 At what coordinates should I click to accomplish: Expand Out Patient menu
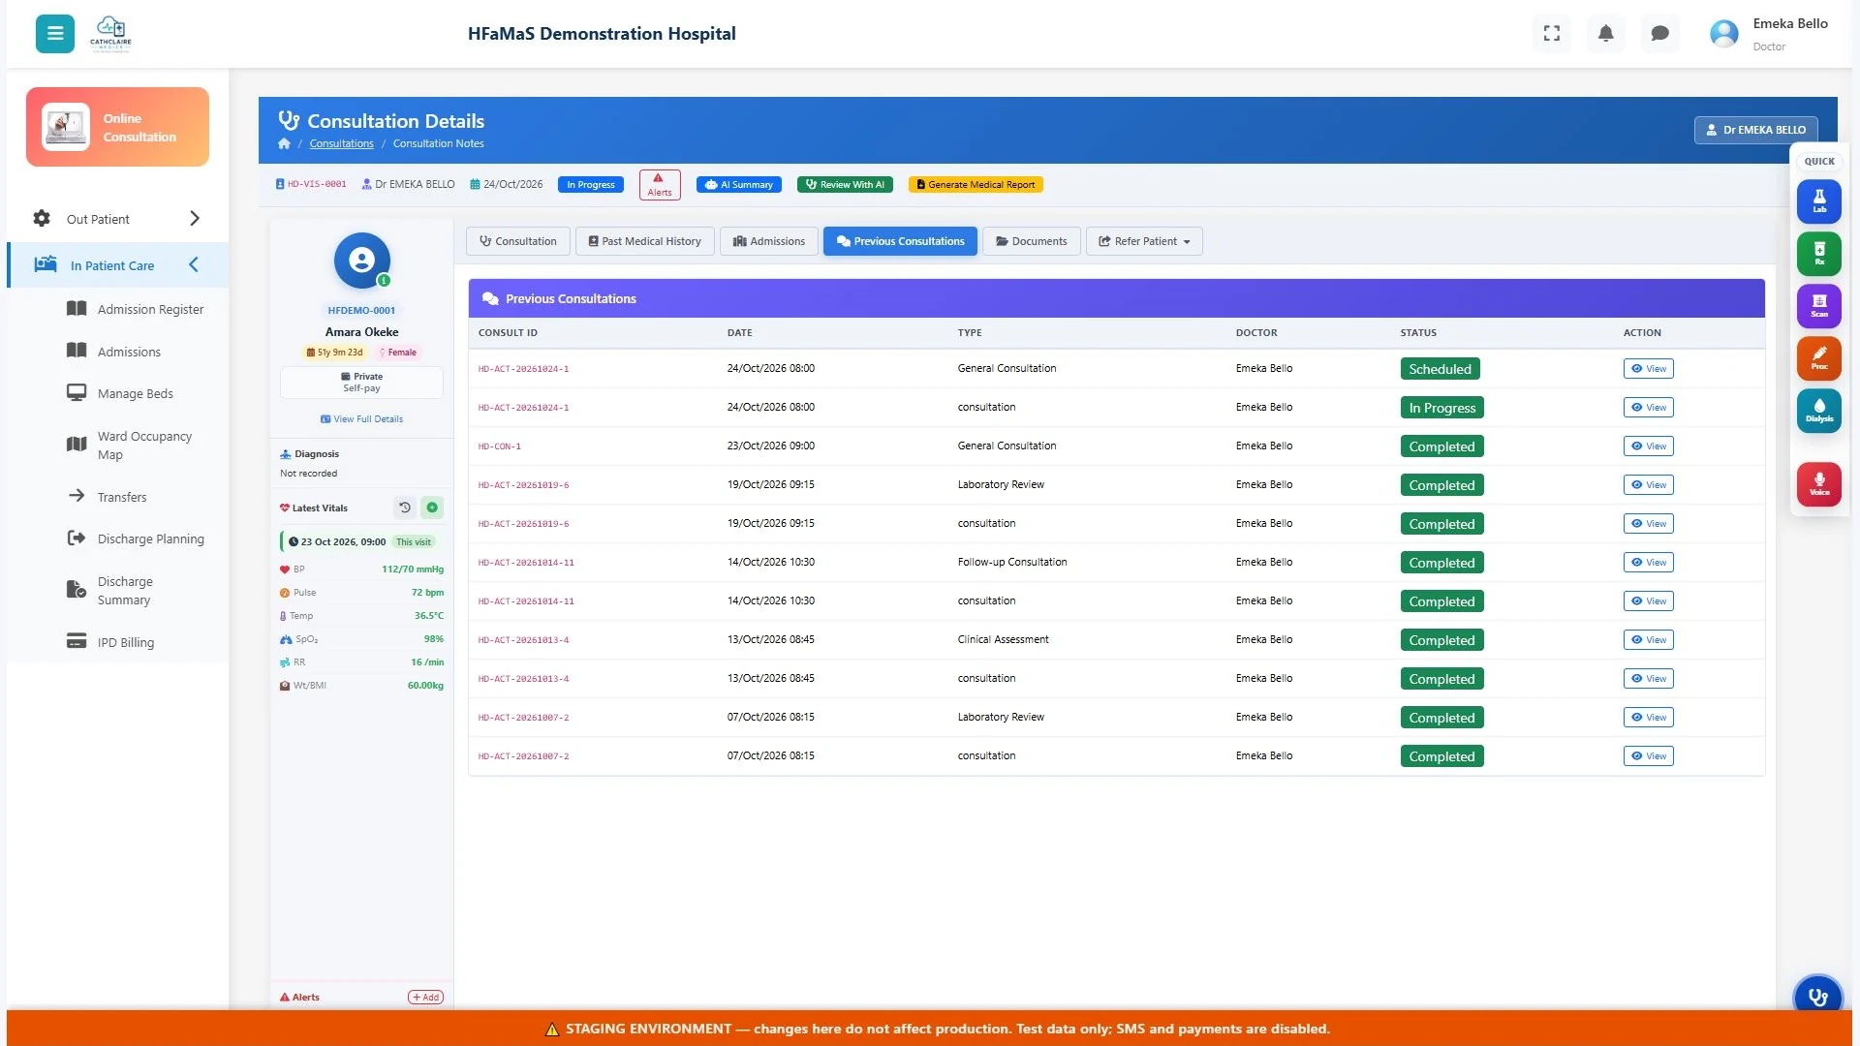pyautogui.click(x=117, y=219)
